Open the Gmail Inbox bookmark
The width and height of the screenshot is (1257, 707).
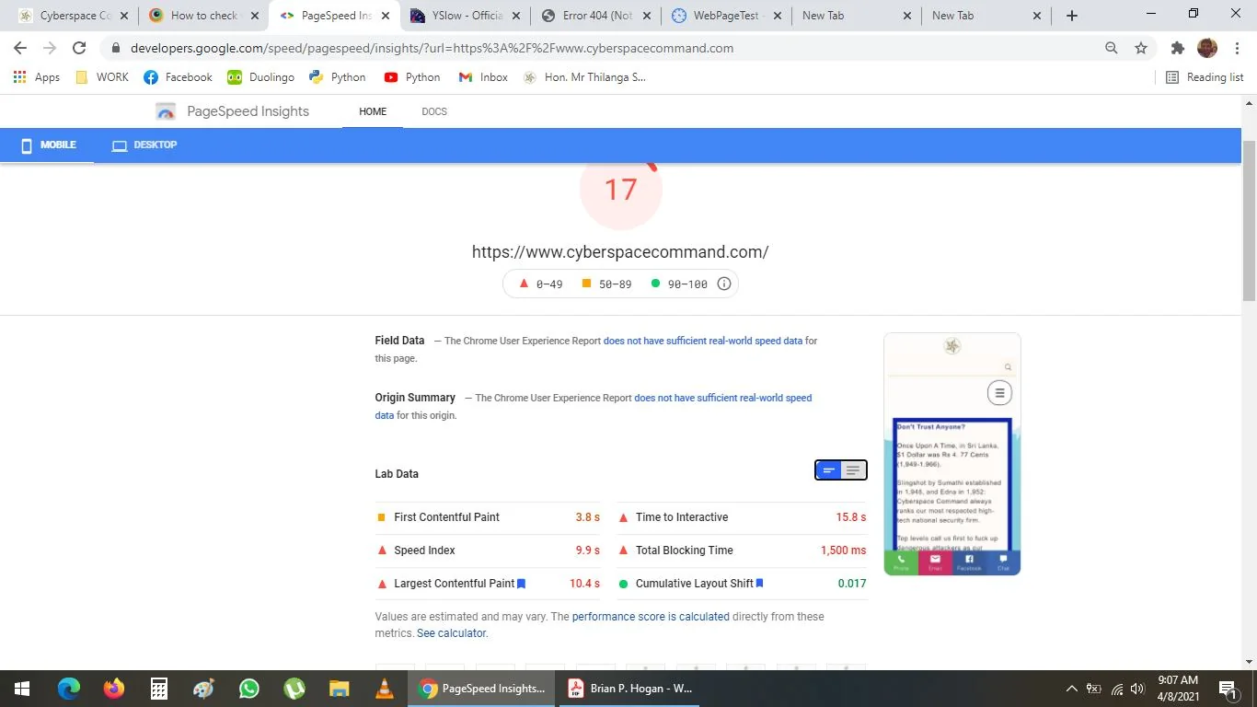tap(483, 77)
